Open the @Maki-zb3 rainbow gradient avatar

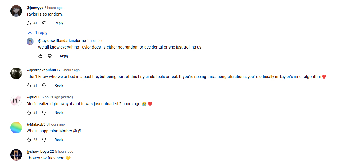16,128
